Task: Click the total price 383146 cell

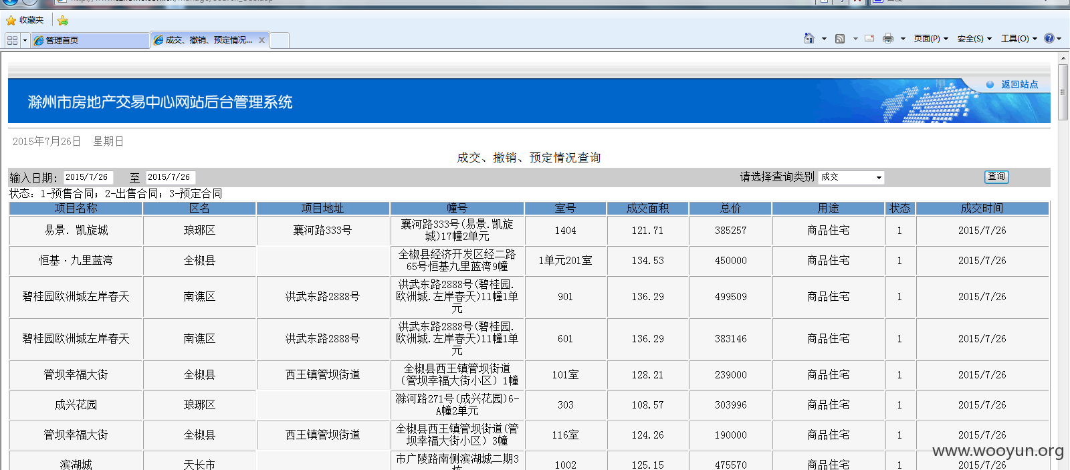Action: 730,339
